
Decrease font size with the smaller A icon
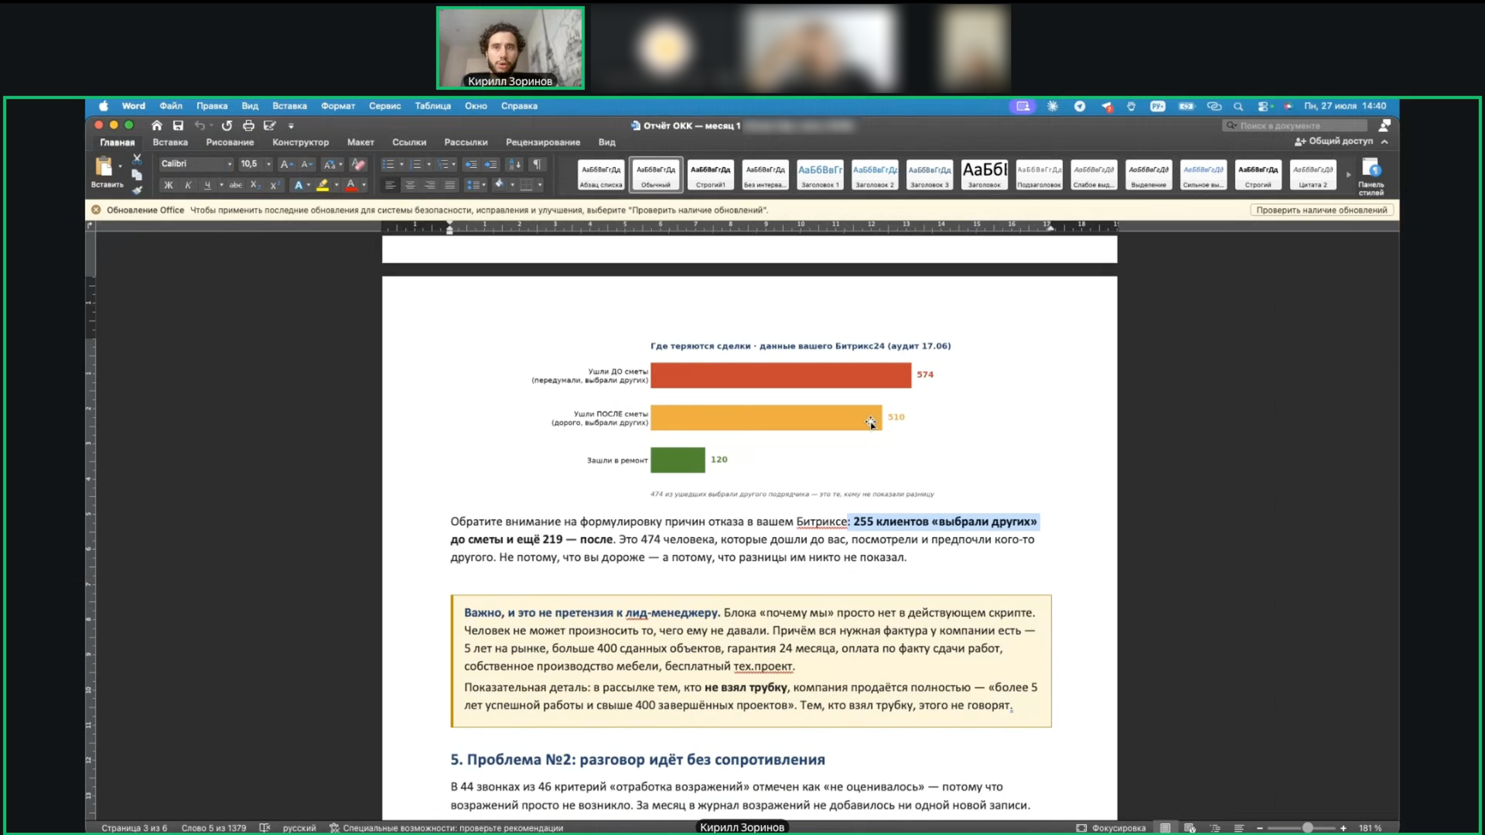coord(306,164)
